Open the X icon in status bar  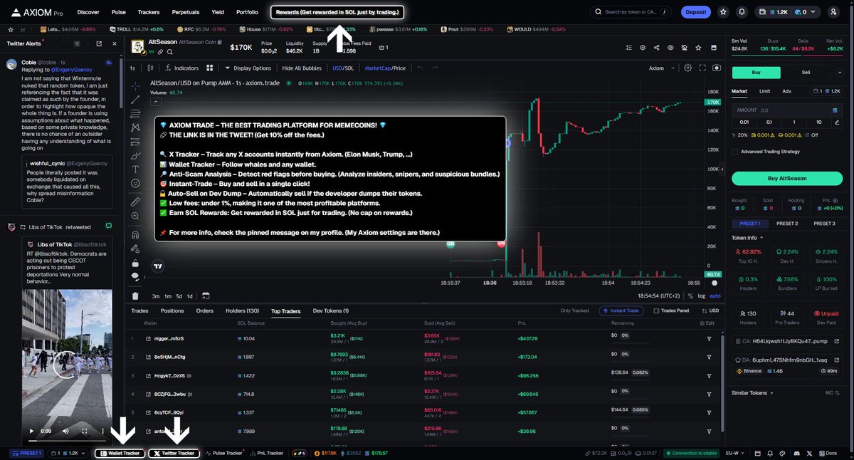(810, 453)
